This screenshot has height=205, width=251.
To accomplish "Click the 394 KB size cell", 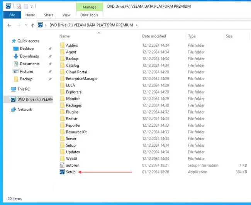I will pyautogui.click(x=241, y=172).
